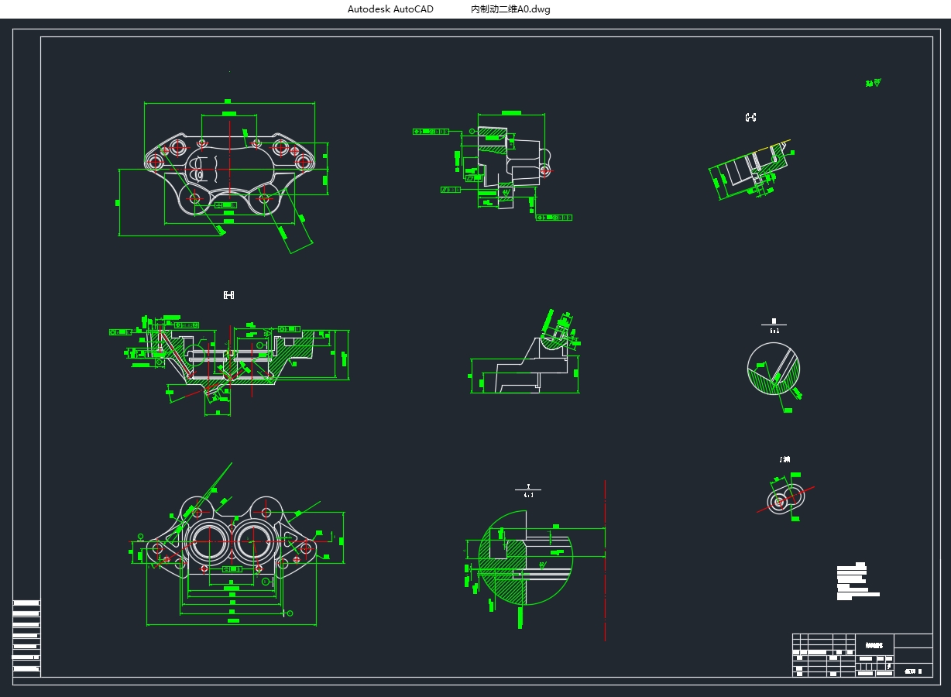Click the small oblong slot view at lower right
The image size is (951, 697).
point(784,500)
